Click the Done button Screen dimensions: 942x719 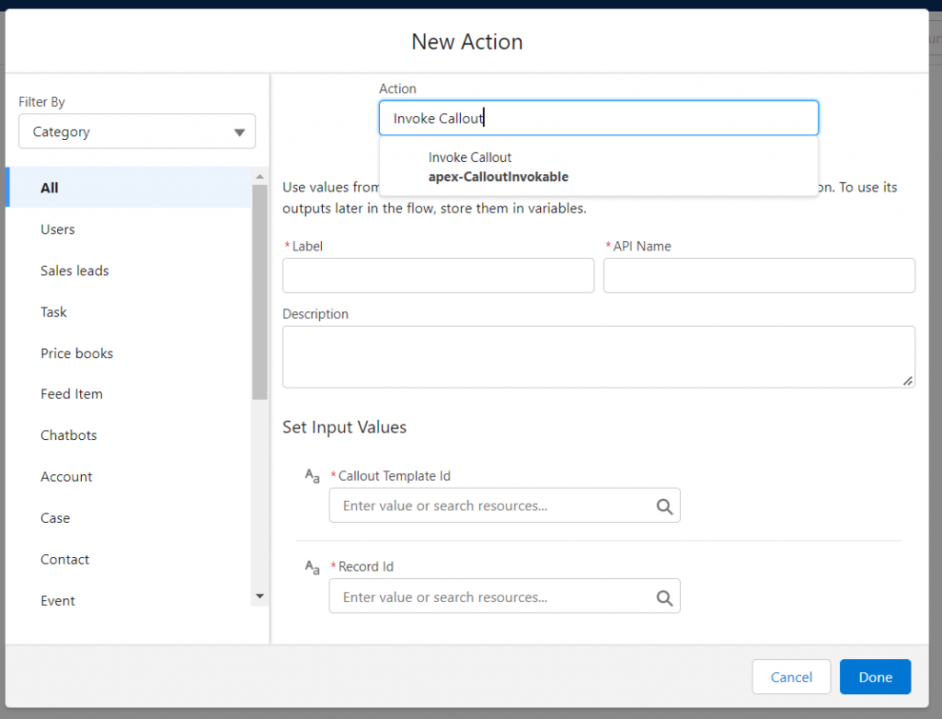pyautogui.click(x=875, y=677)
